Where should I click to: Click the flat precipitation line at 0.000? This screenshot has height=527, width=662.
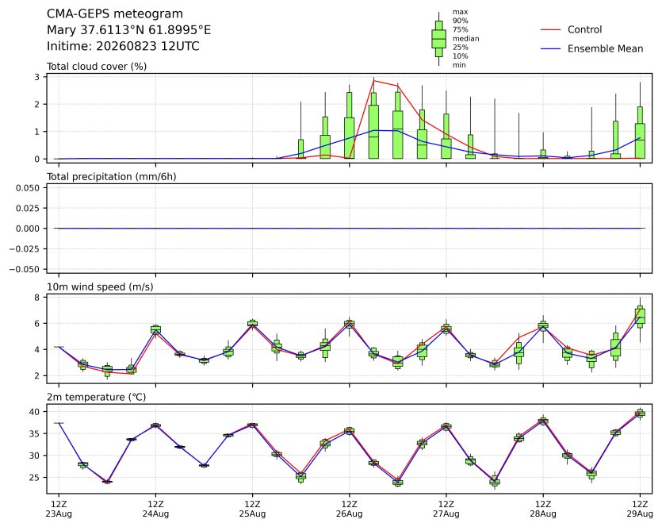[x=349, y=229]
